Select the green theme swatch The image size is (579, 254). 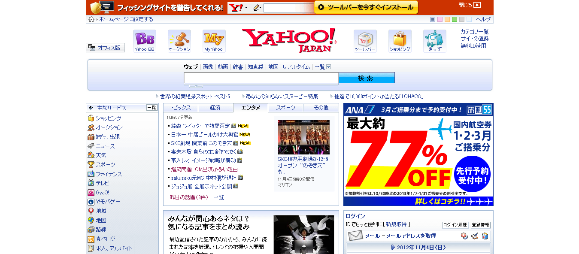click(455, 19)
